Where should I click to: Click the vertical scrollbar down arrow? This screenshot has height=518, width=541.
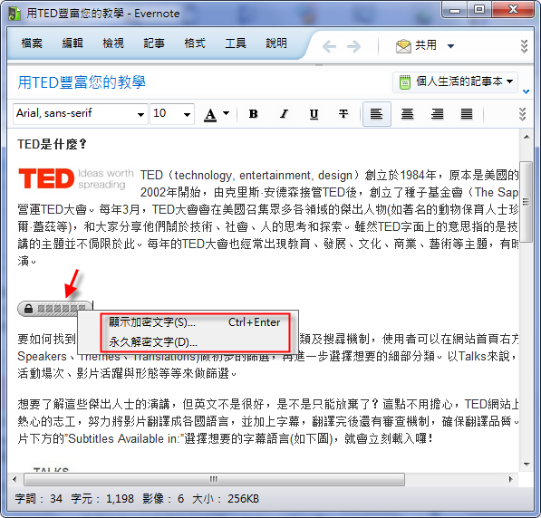(527, 464)
